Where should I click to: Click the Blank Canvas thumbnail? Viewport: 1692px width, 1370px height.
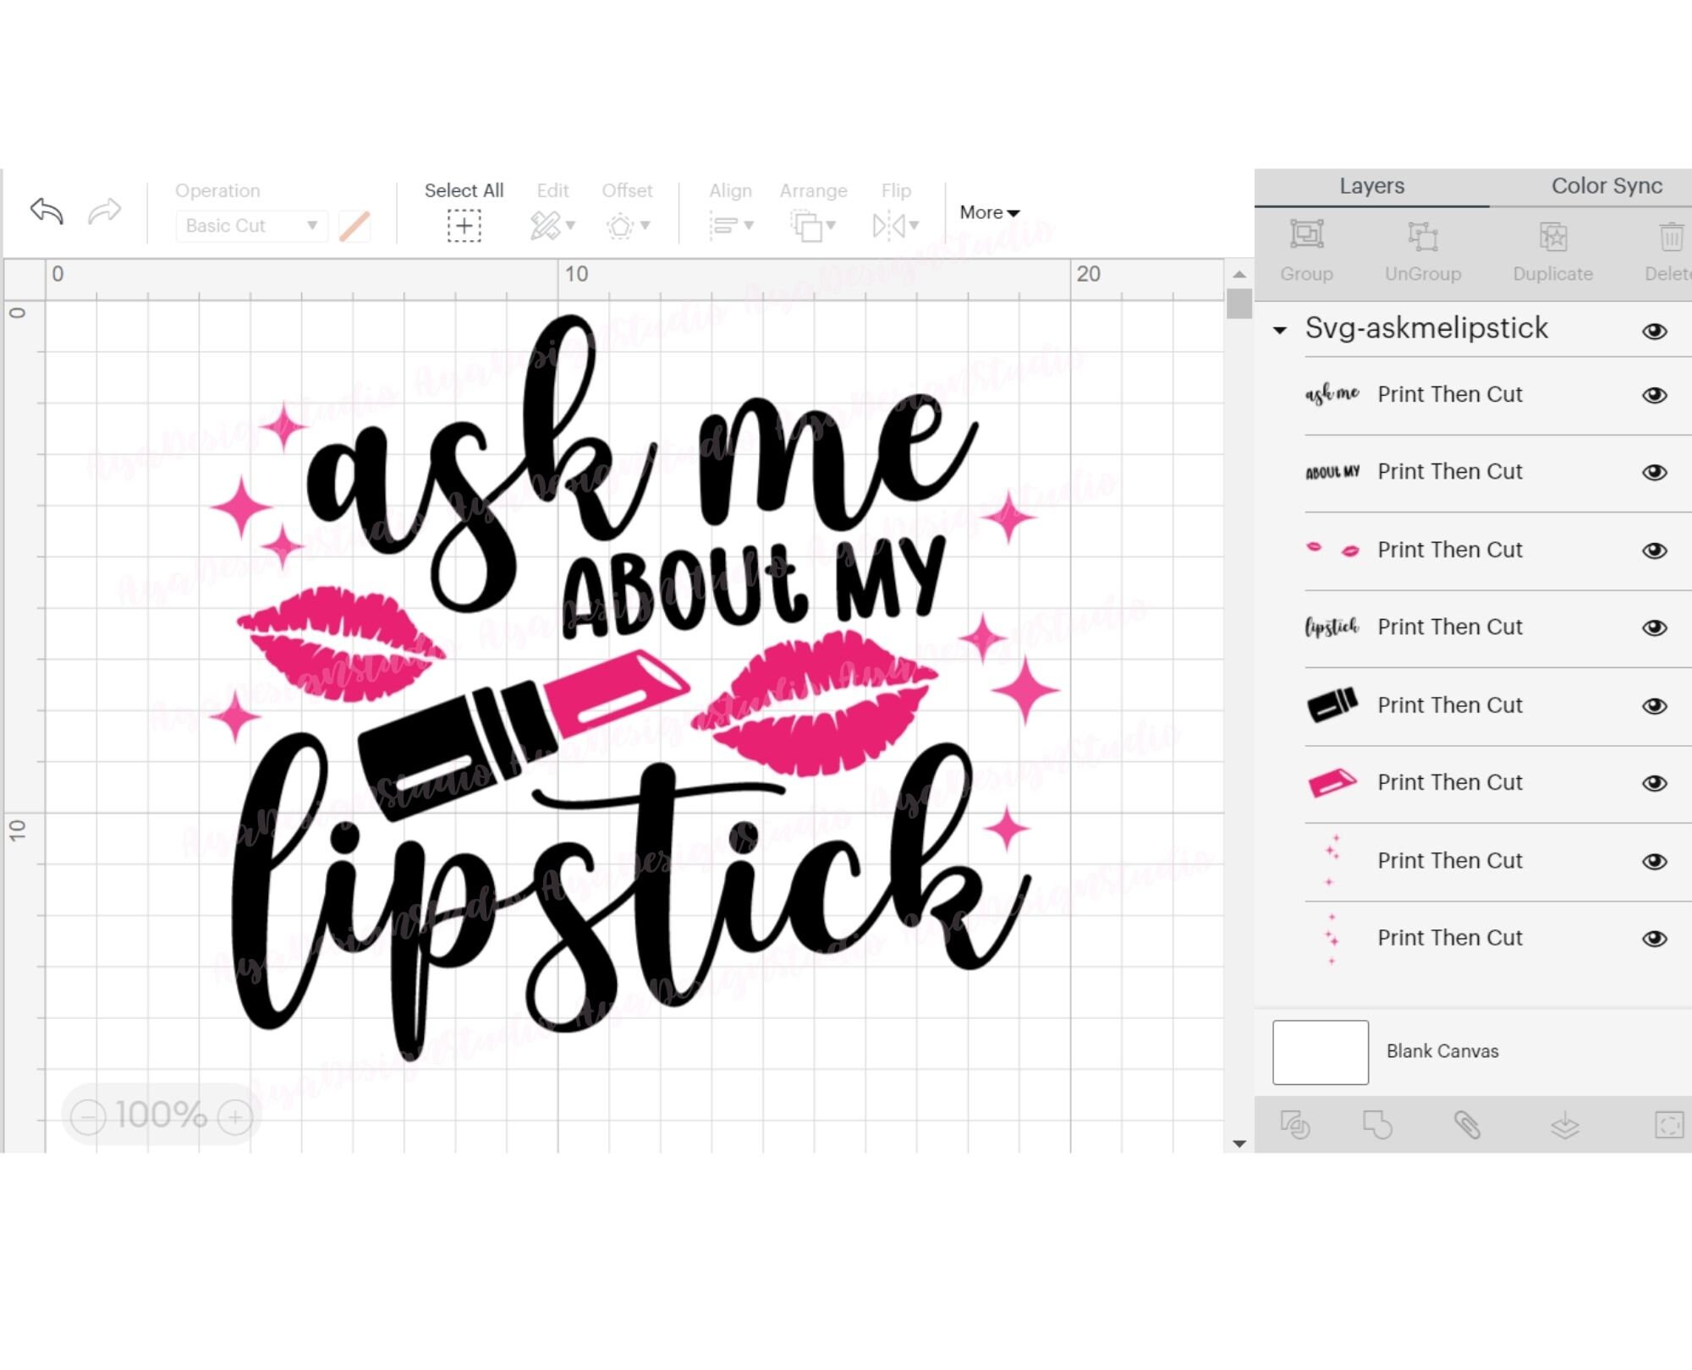tap(1321, 1051)
